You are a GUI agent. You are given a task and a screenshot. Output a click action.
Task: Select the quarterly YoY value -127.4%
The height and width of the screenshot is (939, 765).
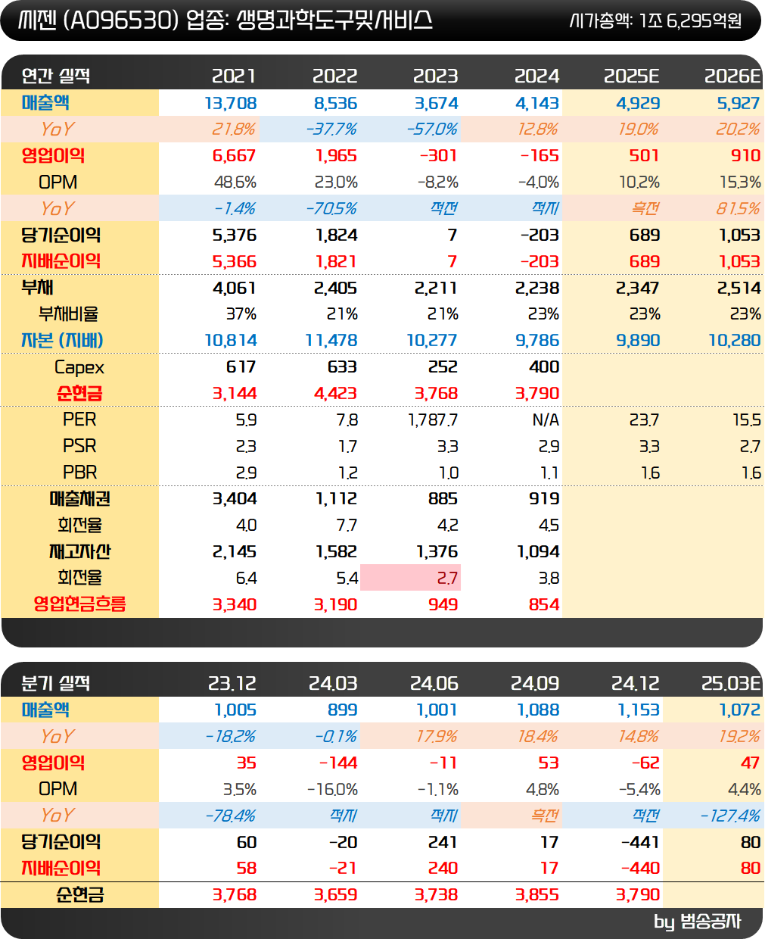730,816
